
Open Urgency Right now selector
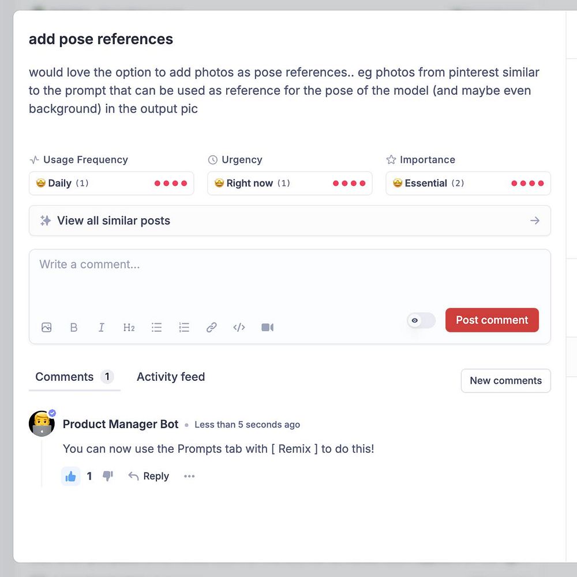(x=290, y=183)
